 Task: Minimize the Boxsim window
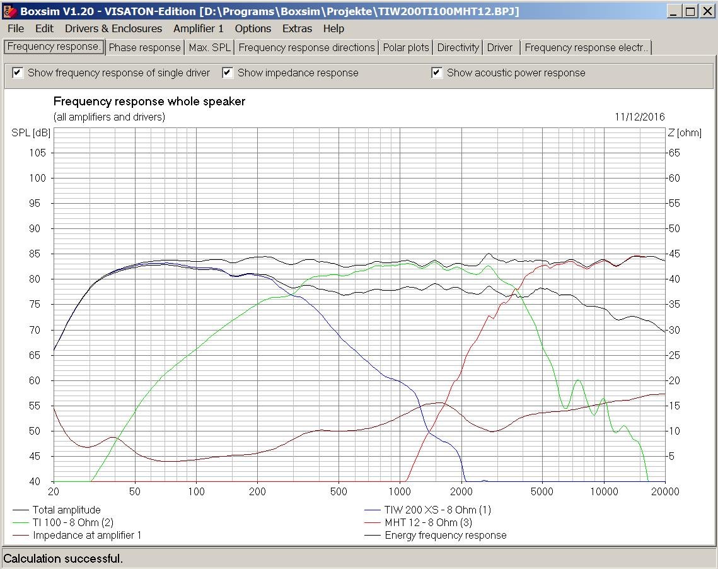coord(673,11)
